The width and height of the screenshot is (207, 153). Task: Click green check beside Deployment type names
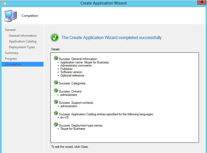click(56, 125)
